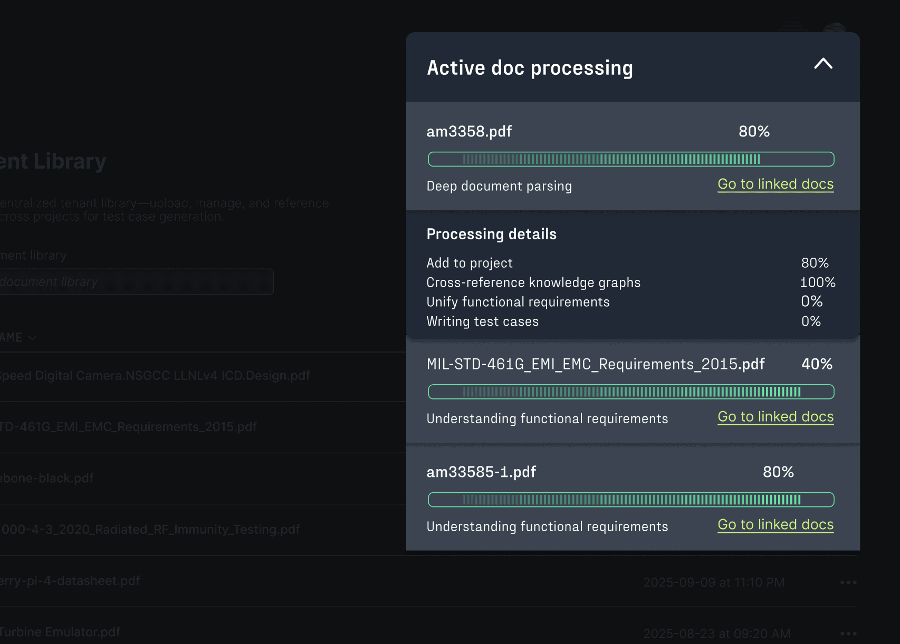Image resolution: width=900 pixels, height=644 pixels.
Task: Collapse the Active doc processing panel
Action: coord(823,64)
